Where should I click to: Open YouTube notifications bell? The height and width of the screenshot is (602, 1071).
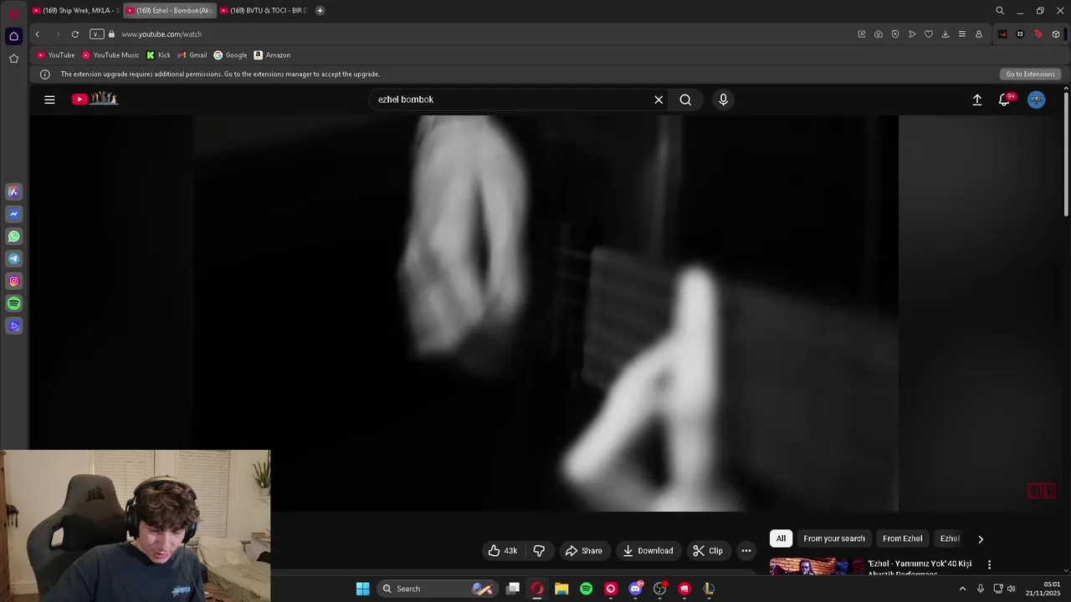click(x=1004, y=99)
